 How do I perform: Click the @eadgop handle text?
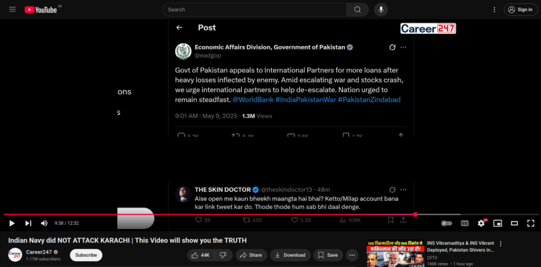(208, 55)
